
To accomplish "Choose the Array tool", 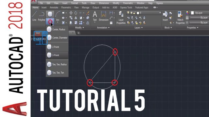I will coord(81,23).
